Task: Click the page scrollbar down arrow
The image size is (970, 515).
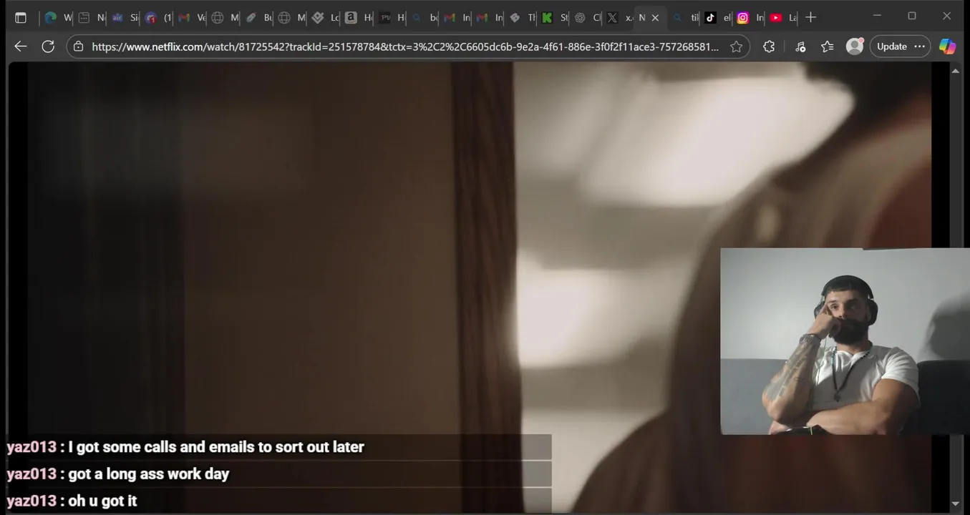Action: [x=956, y=504]
